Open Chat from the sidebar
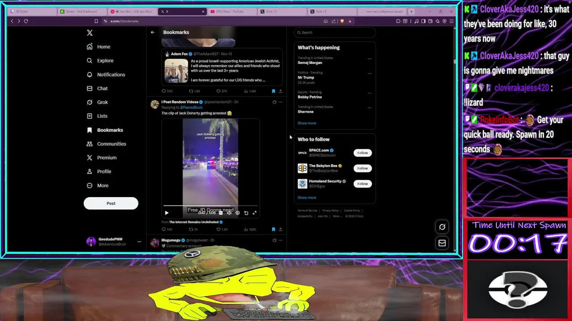The width and height of the screenshot is (572, 321). coord(97,88)
